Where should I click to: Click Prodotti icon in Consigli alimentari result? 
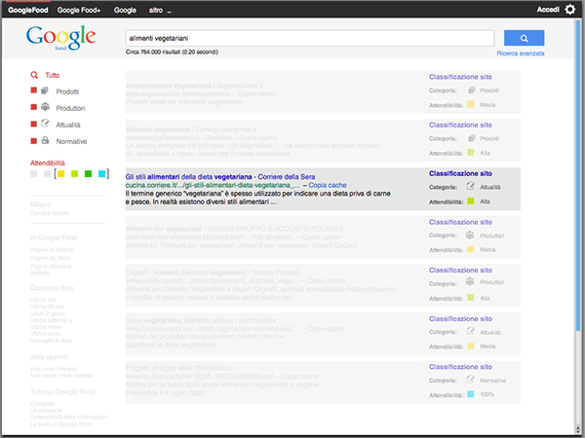coord(472,138)
